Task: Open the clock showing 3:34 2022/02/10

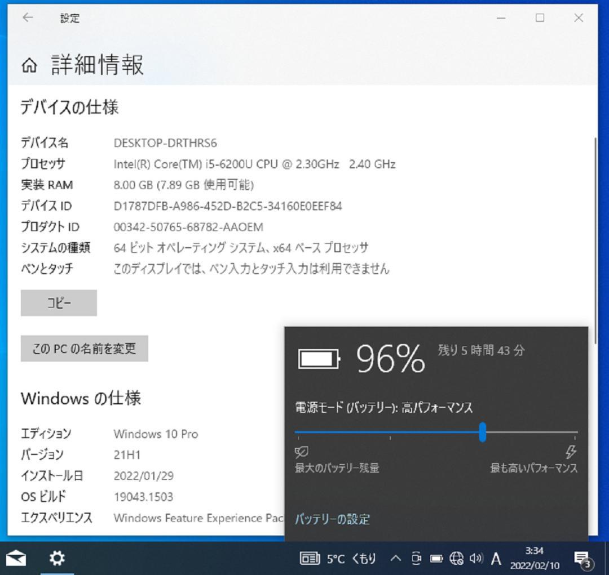Action: point(535,558)
